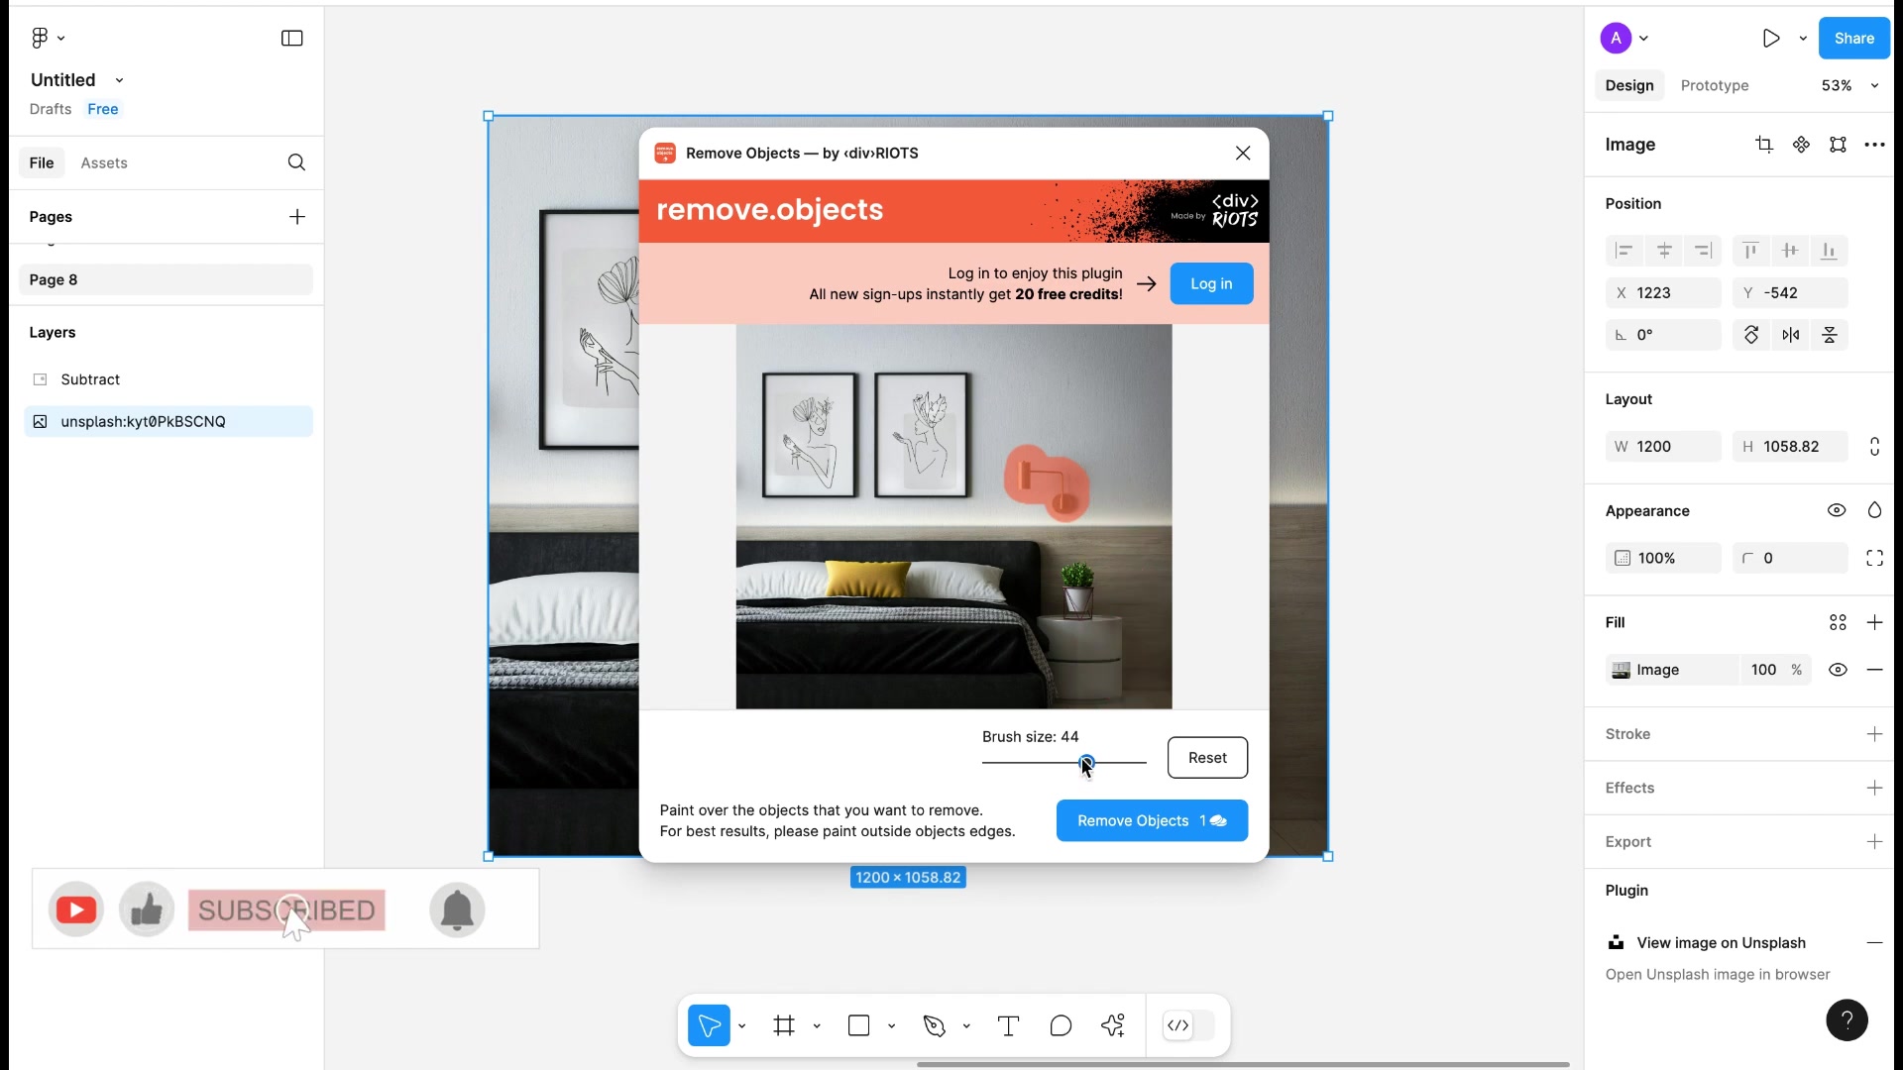The image size is (1903, 1070).
Task: Open the Figma main menu logo
Action: click(x=40, y=38)
